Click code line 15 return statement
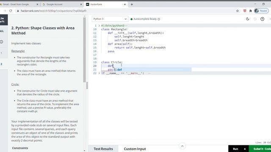 coord(140,48)
